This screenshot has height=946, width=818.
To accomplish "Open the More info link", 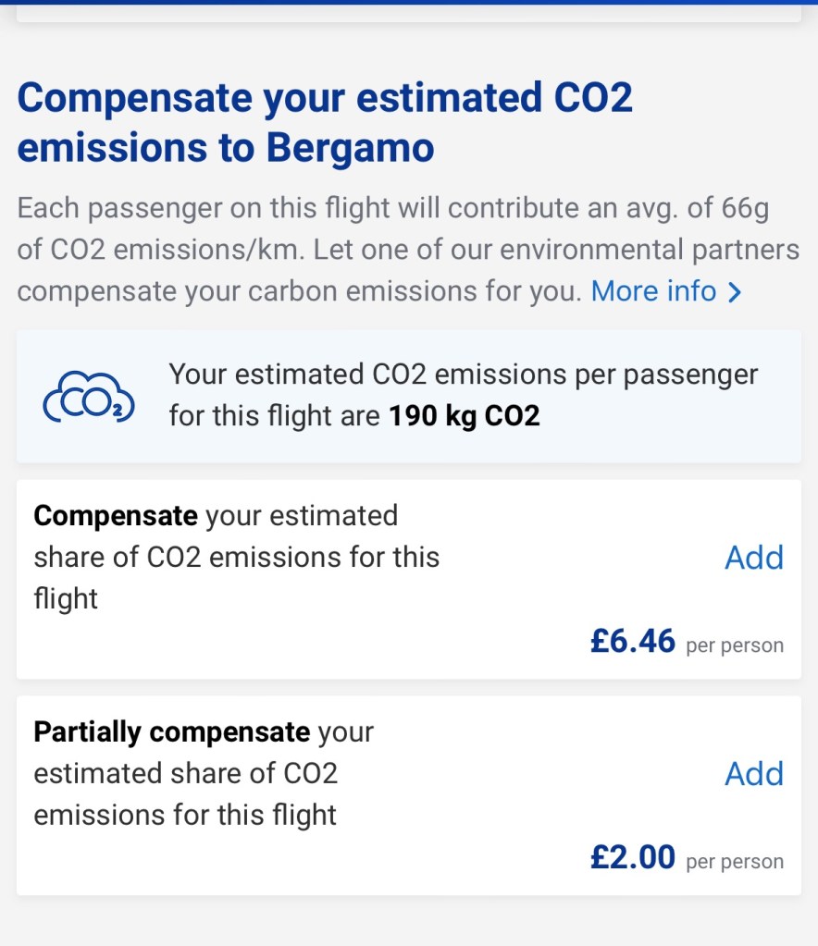I will point(653,291).
